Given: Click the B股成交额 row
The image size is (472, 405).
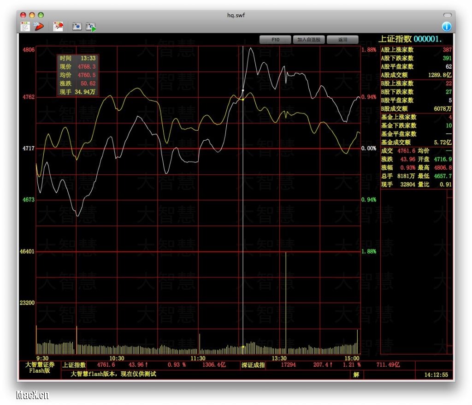Looking at the screenshot, I should [416, 109].
